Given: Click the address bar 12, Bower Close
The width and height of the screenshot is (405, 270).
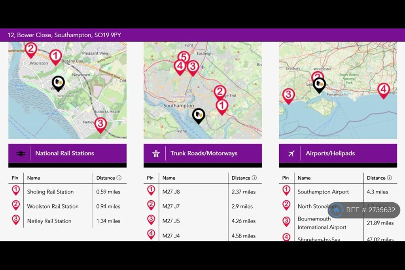Looking at the screenshot, I should [64, 35].
